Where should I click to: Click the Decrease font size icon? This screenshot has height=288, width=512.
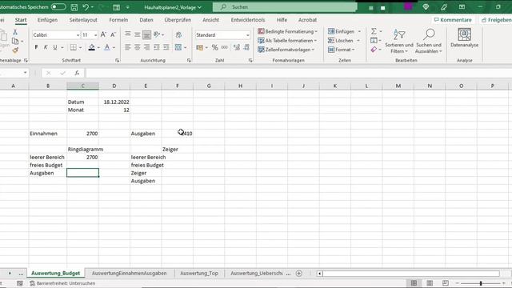[113, 34]
